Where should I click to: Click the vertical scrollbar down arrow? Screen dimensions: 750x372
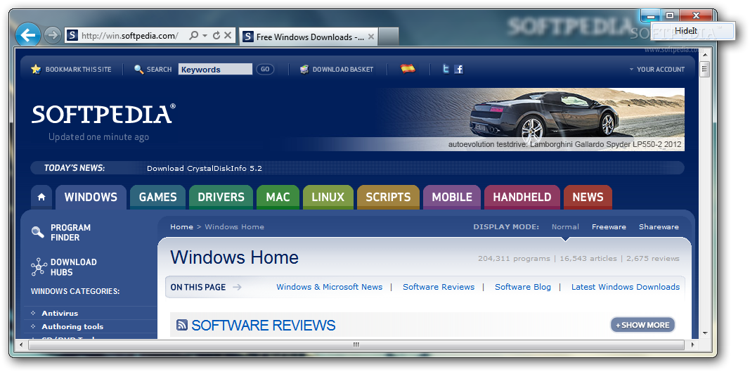704,333
